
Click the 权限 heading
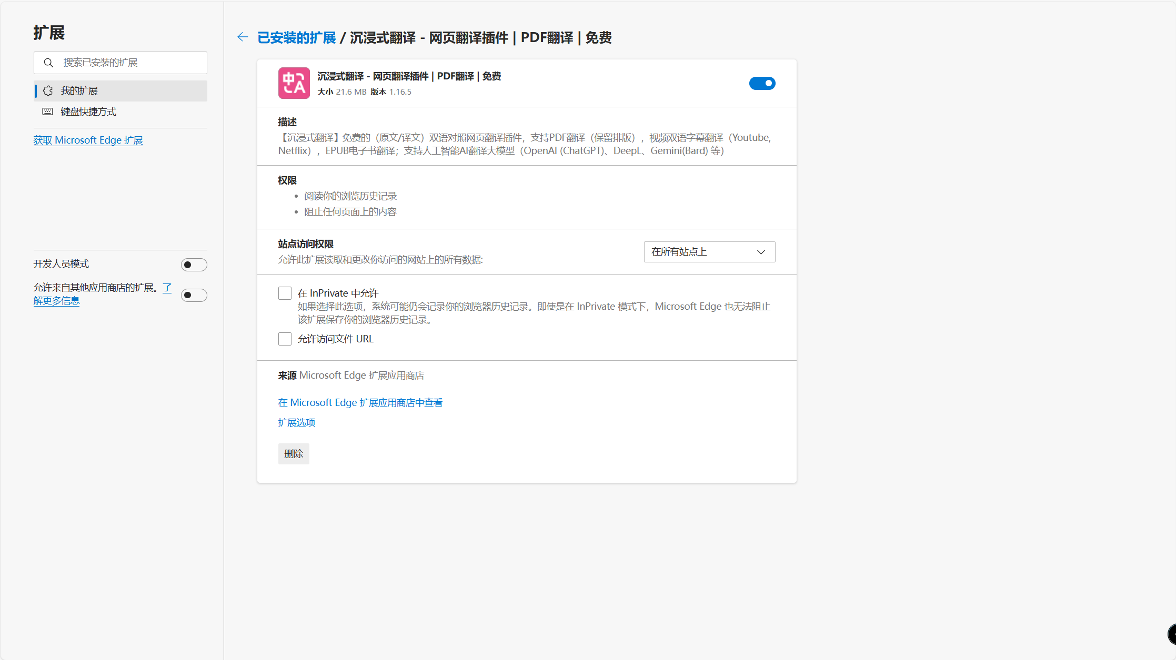(x=287, y=180)
